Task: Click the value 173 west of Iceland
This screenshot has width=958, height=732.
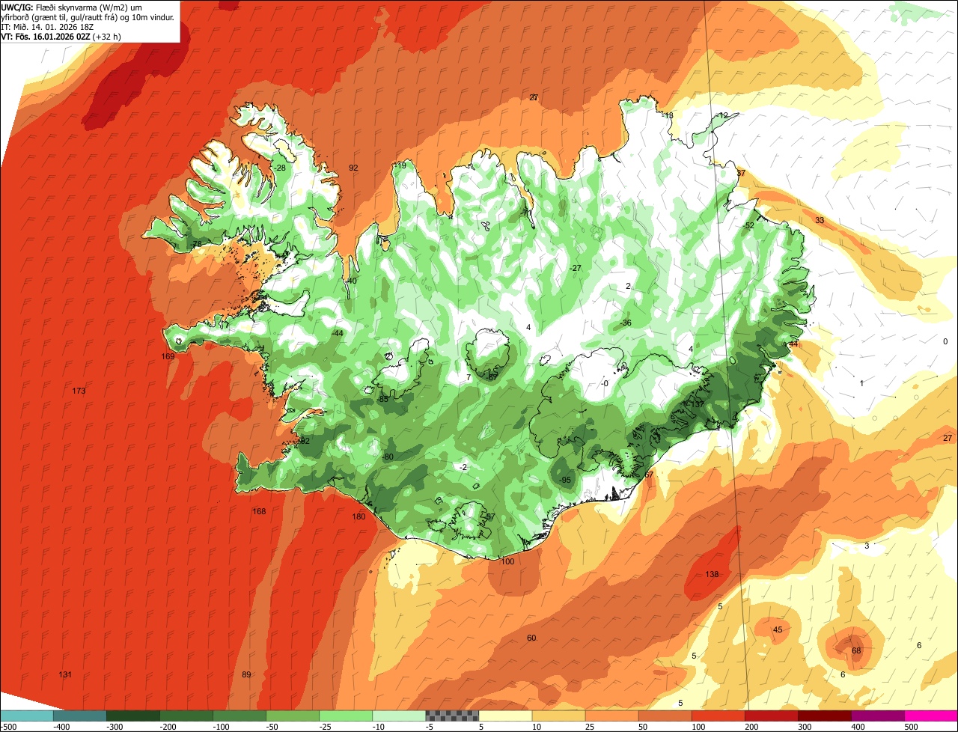Action: tap(79, 391)
